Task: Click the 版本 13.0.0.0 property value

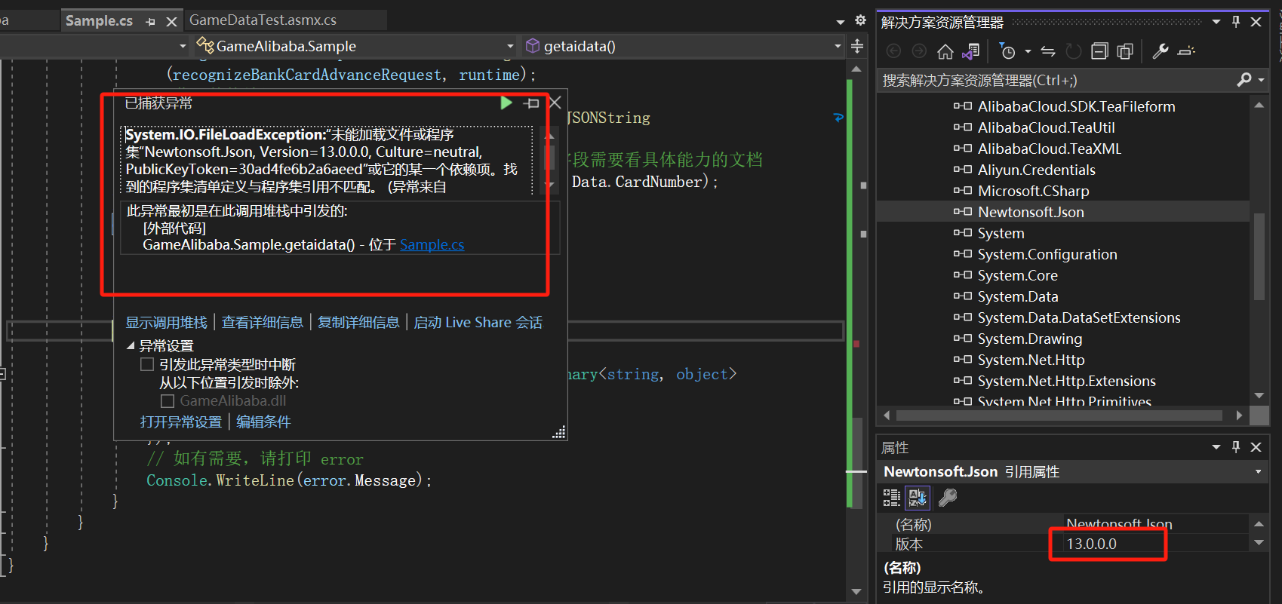Action: pyautogui.click(x=1154, y=544)
